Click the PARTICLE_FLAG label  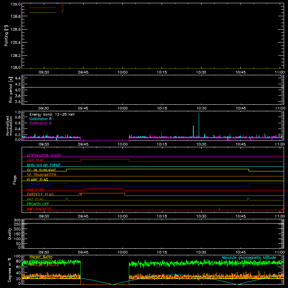(x=40, y=194)
